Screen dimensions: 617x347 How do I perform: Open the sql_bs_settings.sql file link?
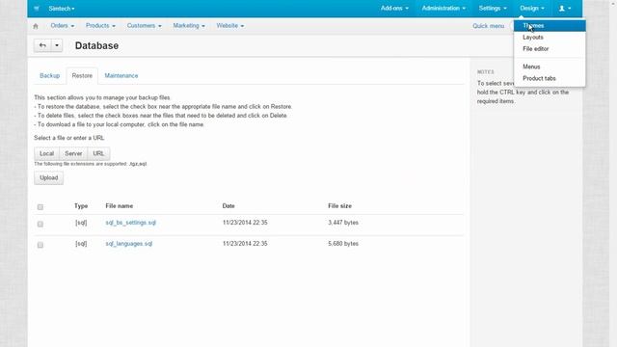coord(131,223)
